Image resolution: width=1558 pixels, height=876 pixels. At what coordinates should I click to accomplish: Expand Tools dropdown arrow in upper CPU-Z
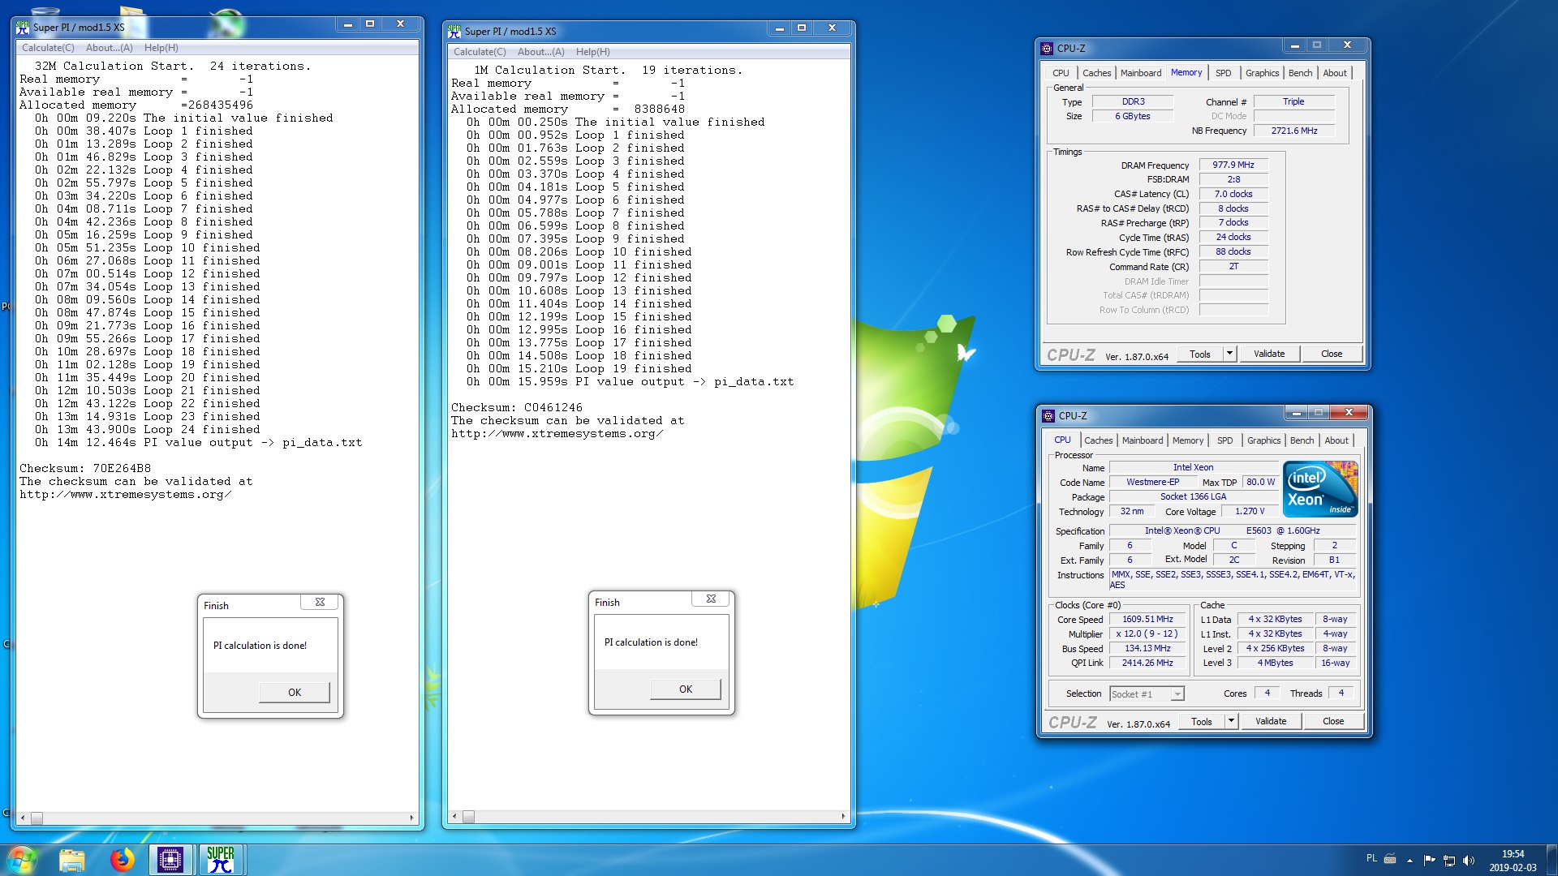(x=1229, y=354)
